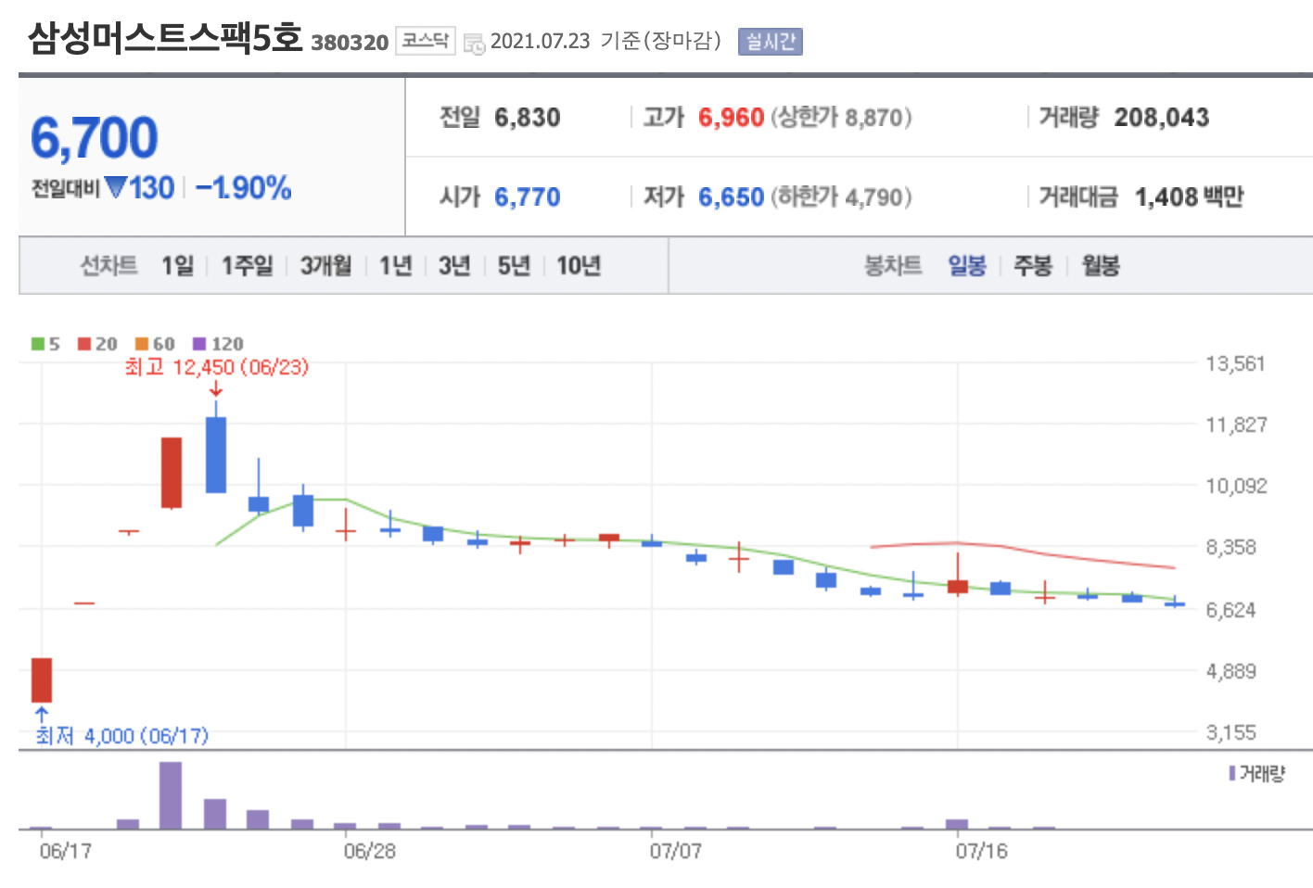The width and height of the screenshot is (1313, 888).
Task: Click the 06/17 date axis label
Action: click(66, 851)
